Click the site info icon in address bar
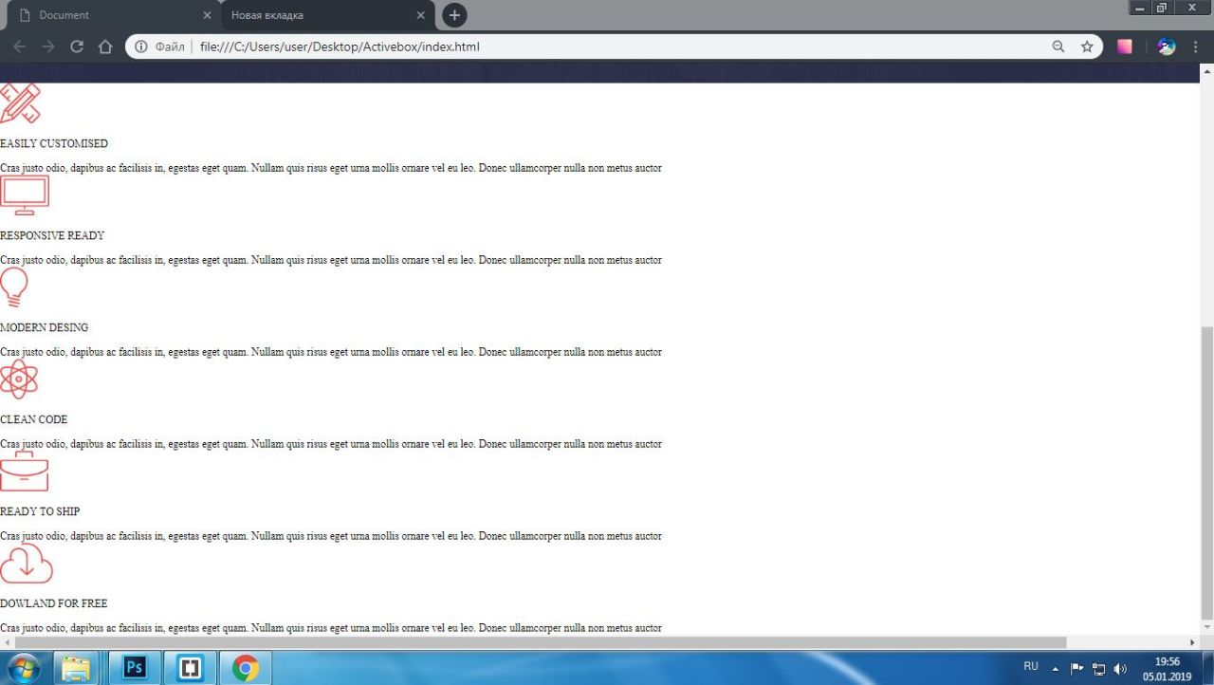The width and height of the screenshot is (1214, 685). coord(141,46)
